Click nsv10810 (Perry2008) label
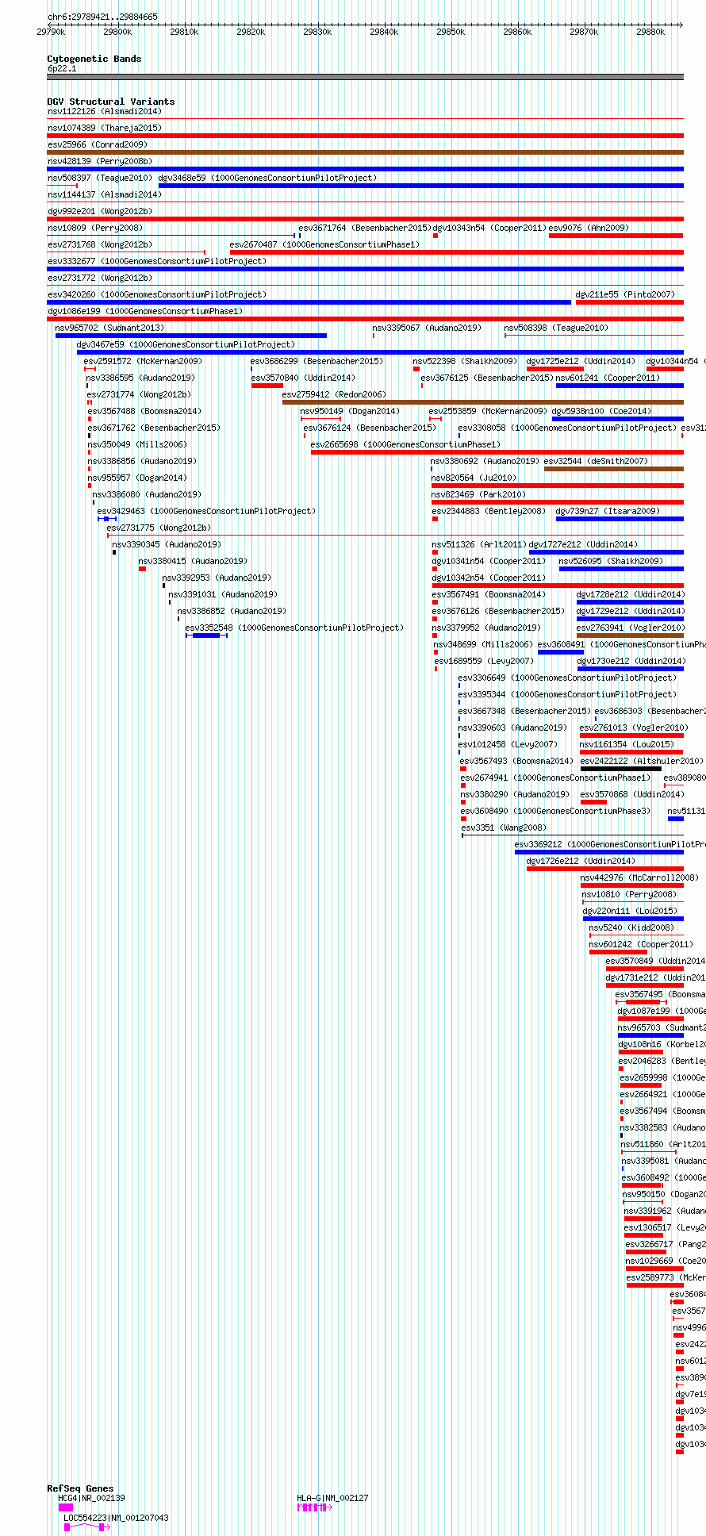 coord(629,894)
